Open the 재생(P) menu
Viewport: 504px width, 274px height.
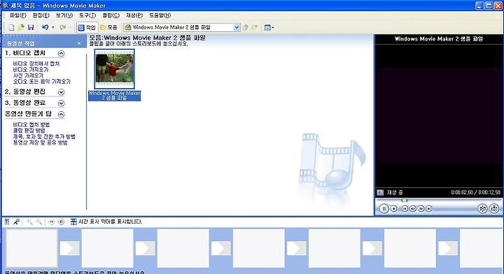(134, 15)
